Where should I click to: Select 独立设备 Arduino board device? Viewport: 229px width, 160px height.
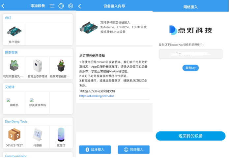coord(14,34)
